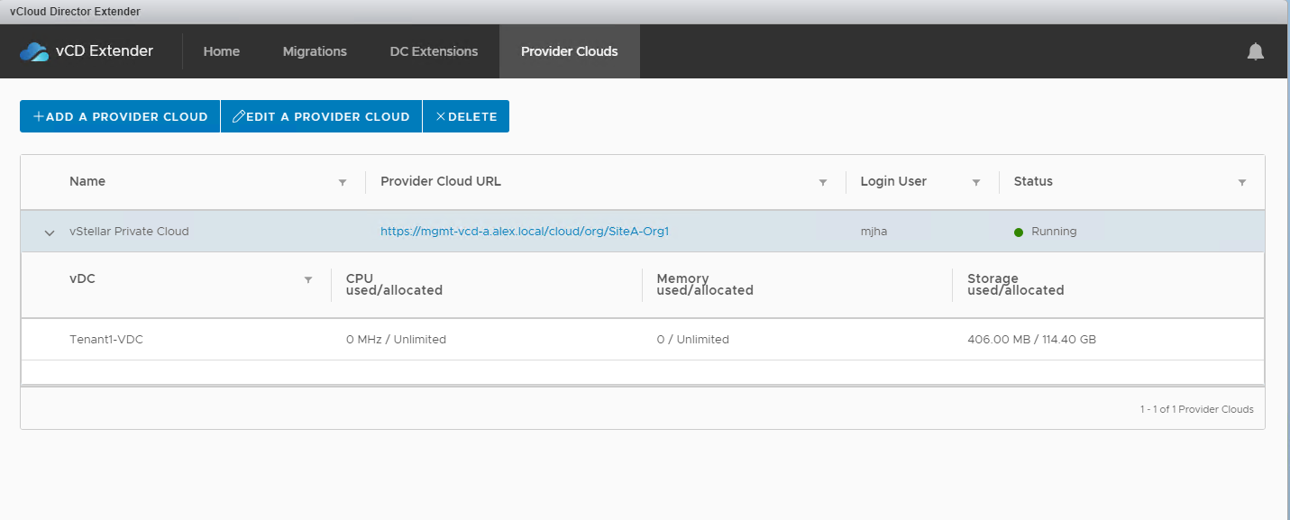Click the CPU used/allocated column header

click(394, 285)
